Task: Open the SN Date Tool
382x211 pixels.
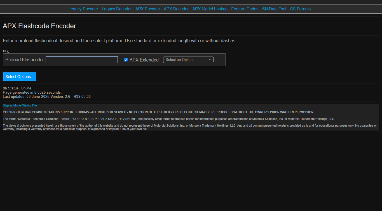Action: tap(274, 9)
